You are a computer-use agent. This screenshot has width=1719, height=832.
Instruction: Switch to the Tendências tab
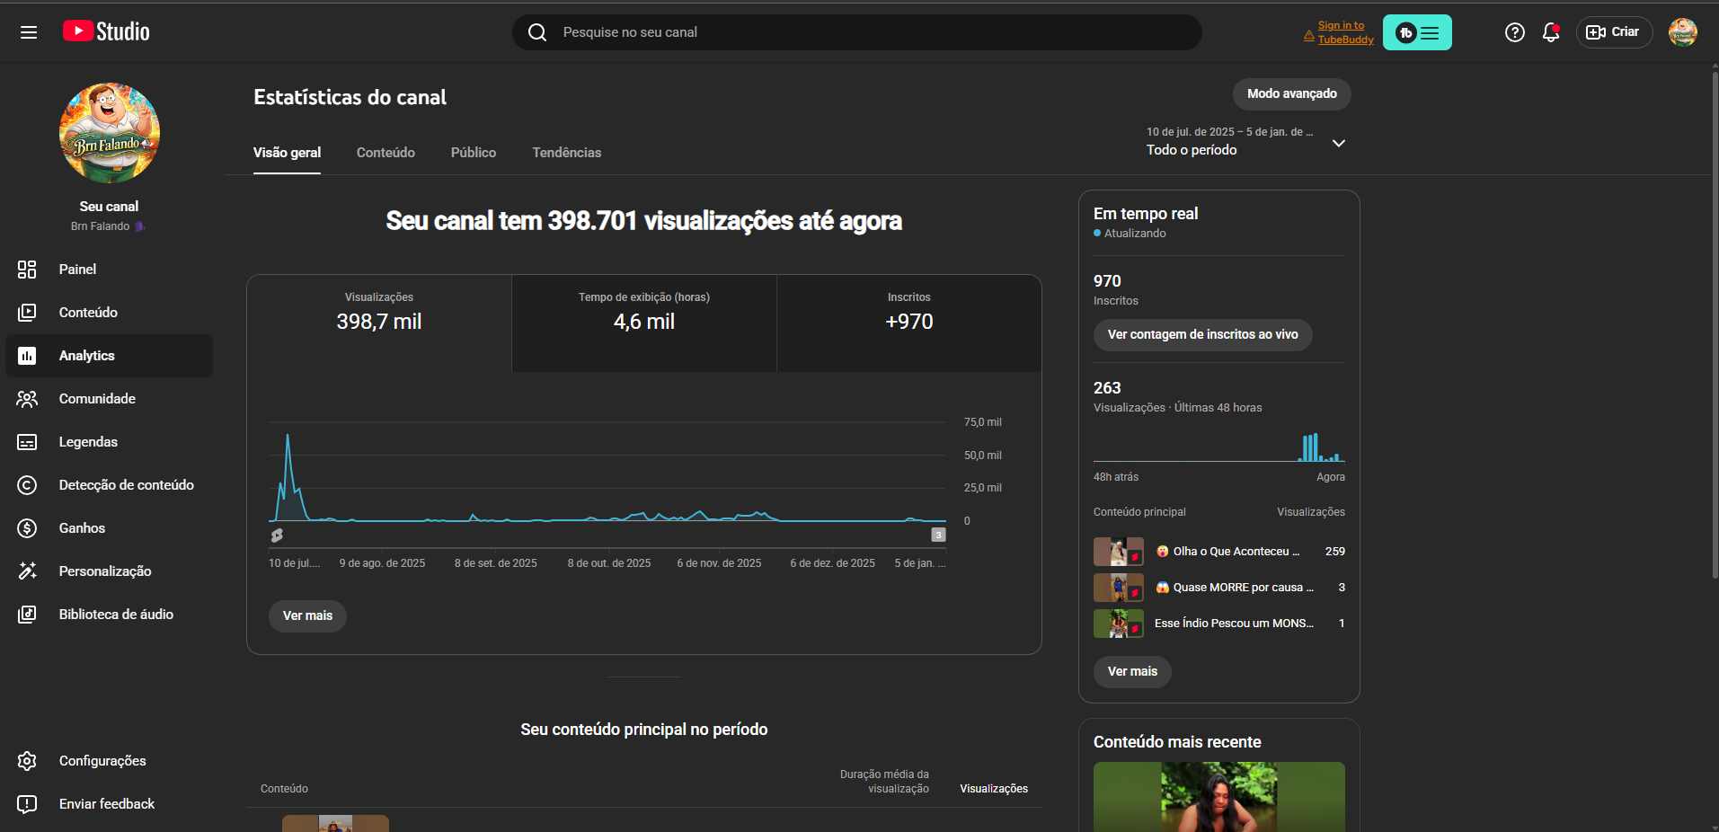pos(567,153)
